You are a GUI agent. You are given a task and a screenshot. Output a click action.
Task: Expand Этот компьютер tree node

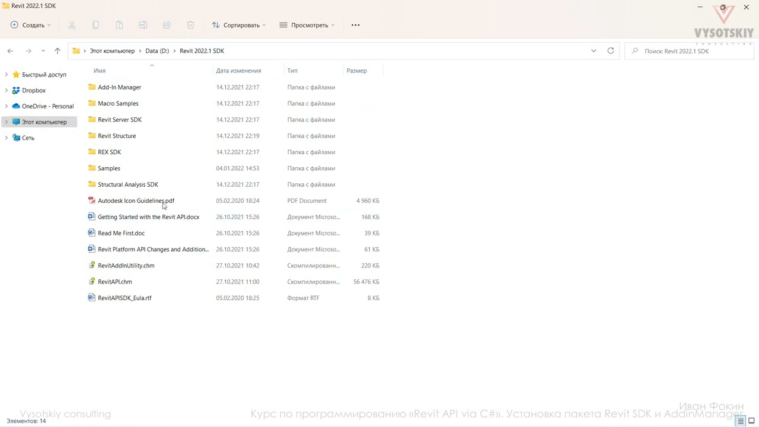[6, 122]
